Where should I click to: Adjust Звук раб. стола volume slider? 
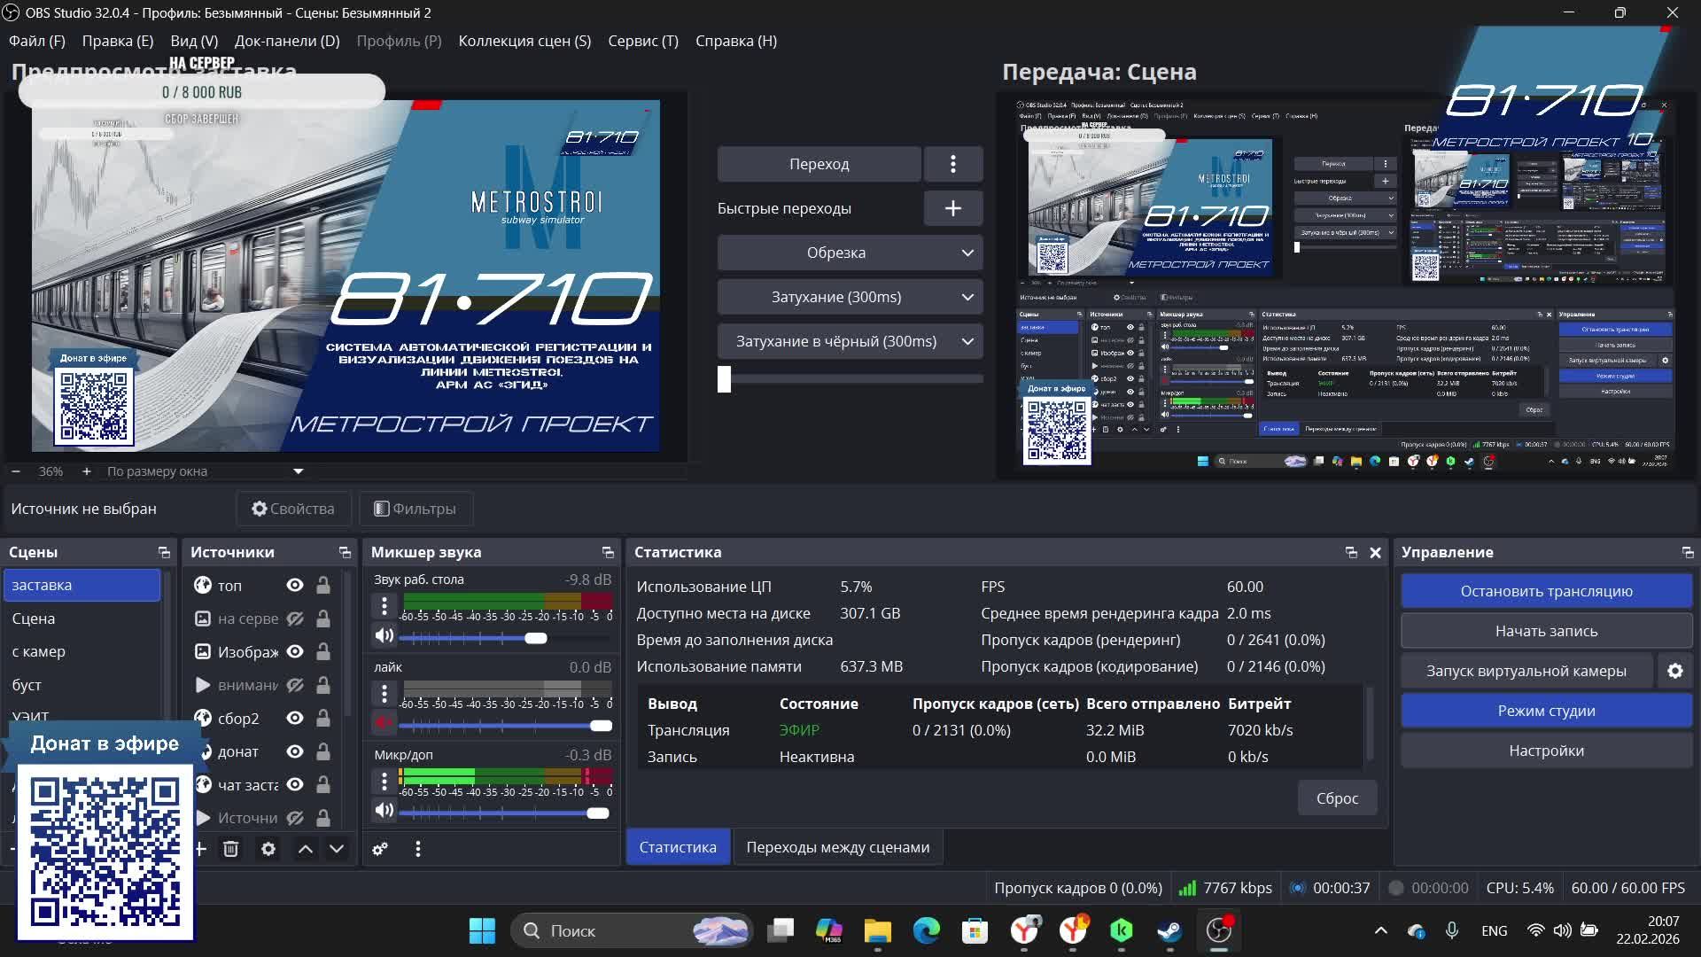pos(535,638)
